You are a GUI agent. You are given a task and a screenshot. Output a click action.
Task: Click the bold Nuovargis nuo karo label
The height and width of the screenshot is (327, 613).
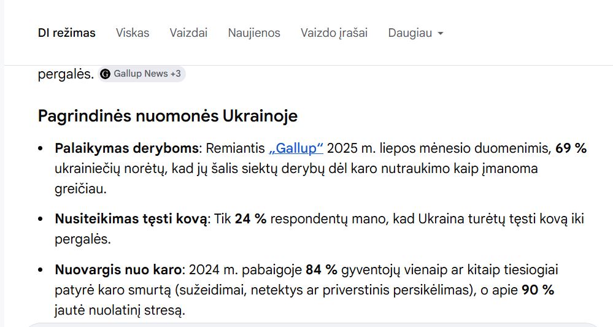[118, 270]
